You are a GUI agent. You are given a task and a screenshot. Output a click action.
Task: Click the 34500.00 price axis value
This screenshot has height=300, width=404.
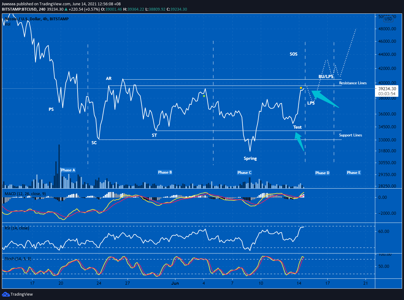coord(387,127)
